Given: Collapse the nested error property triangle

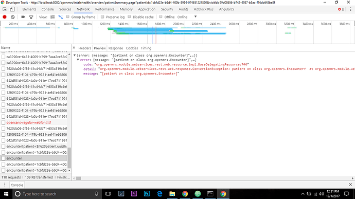Looking at the screenshot, I should (x=78, y=60).
